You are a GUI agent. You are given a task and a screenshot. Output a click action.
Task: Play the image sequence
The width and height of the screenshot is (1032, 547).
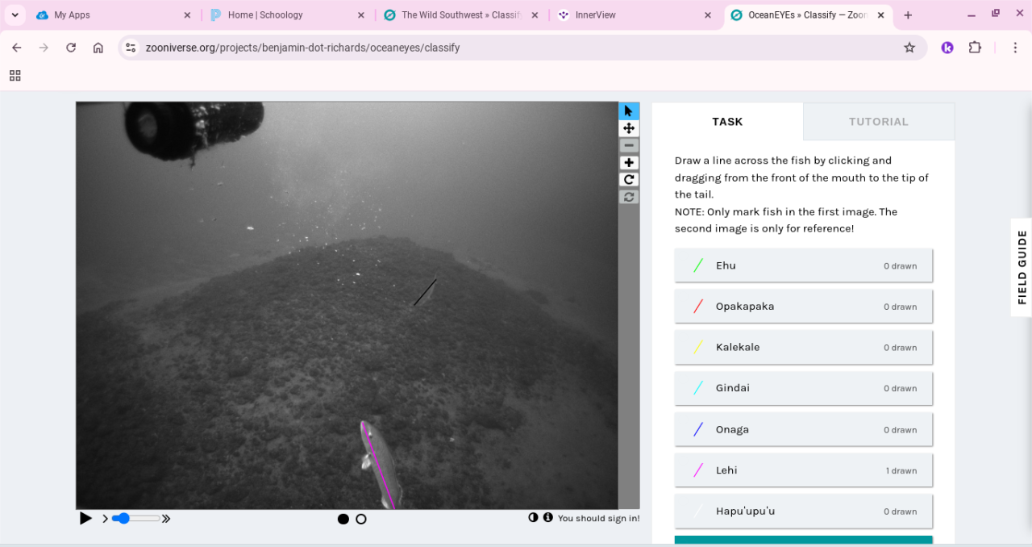85,519
